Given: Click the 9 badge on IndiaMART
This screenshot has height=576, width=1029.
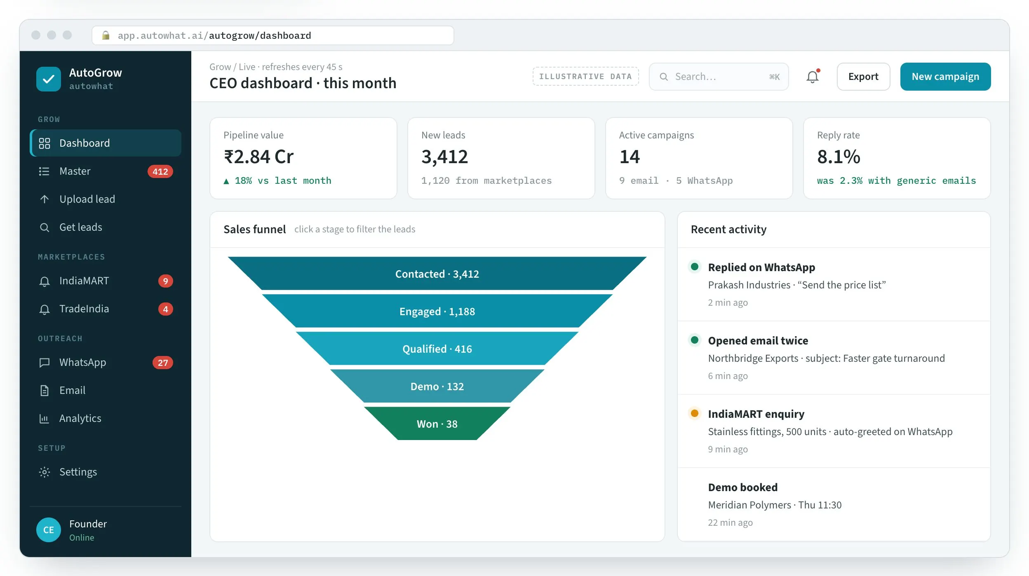Looking at the screenshot, I should (166, 281).
